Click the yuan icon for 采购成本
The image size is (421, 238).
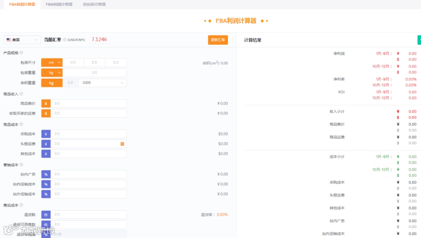pos(46,134)
